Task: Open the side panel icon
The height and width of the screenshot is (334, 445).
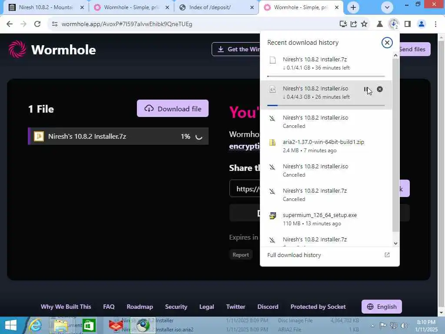Action: 408,24
